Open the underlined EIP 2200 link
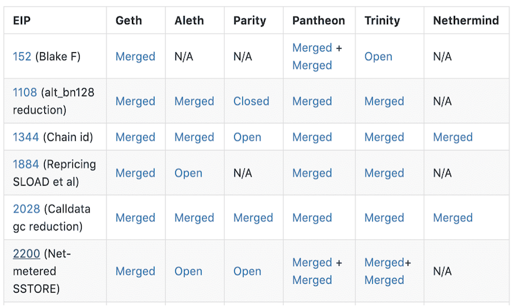 pos(27,254)
